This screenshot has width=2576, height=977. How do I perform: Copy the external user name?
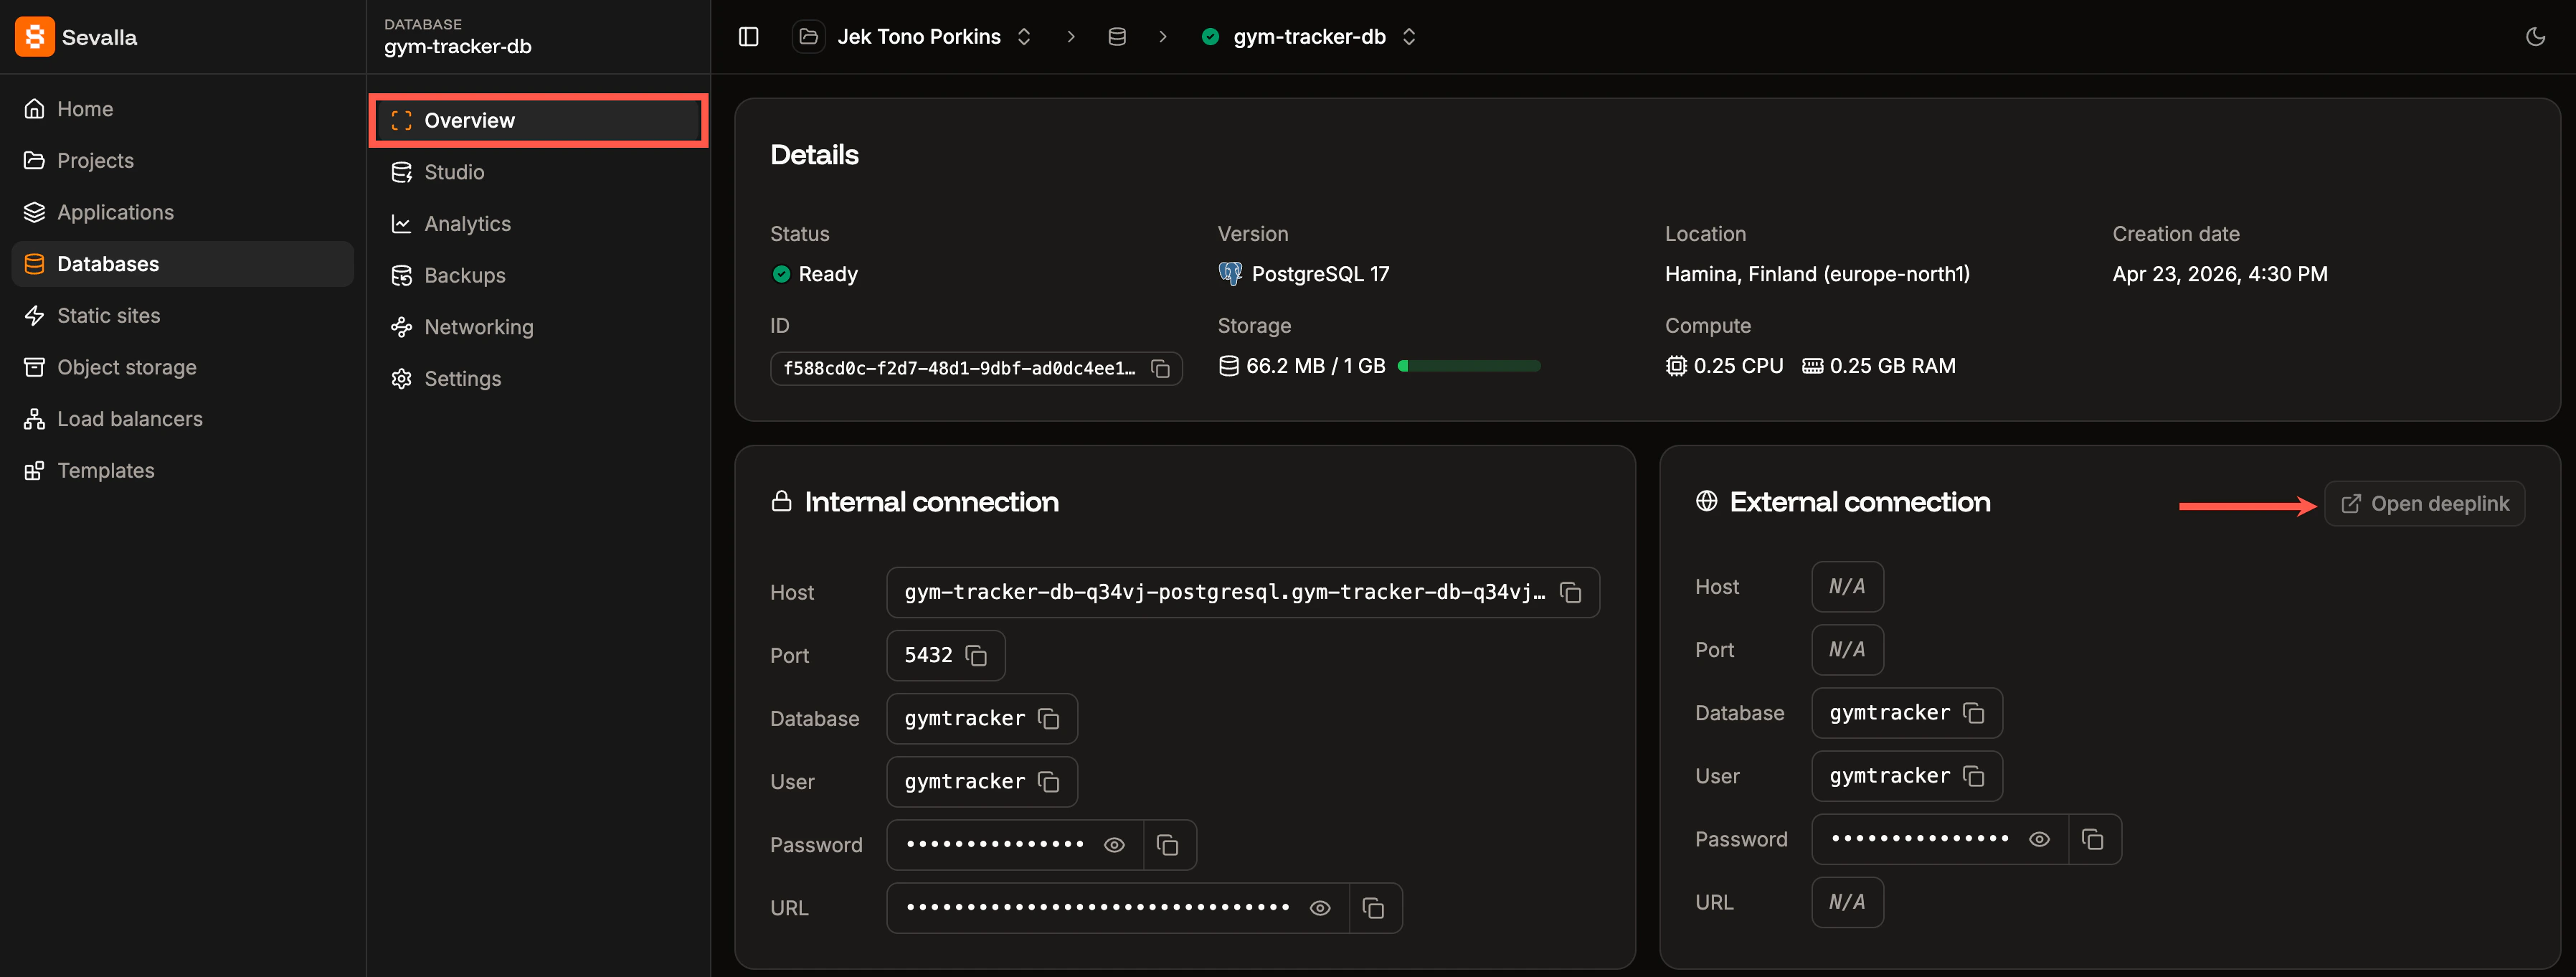point(1973,776)
